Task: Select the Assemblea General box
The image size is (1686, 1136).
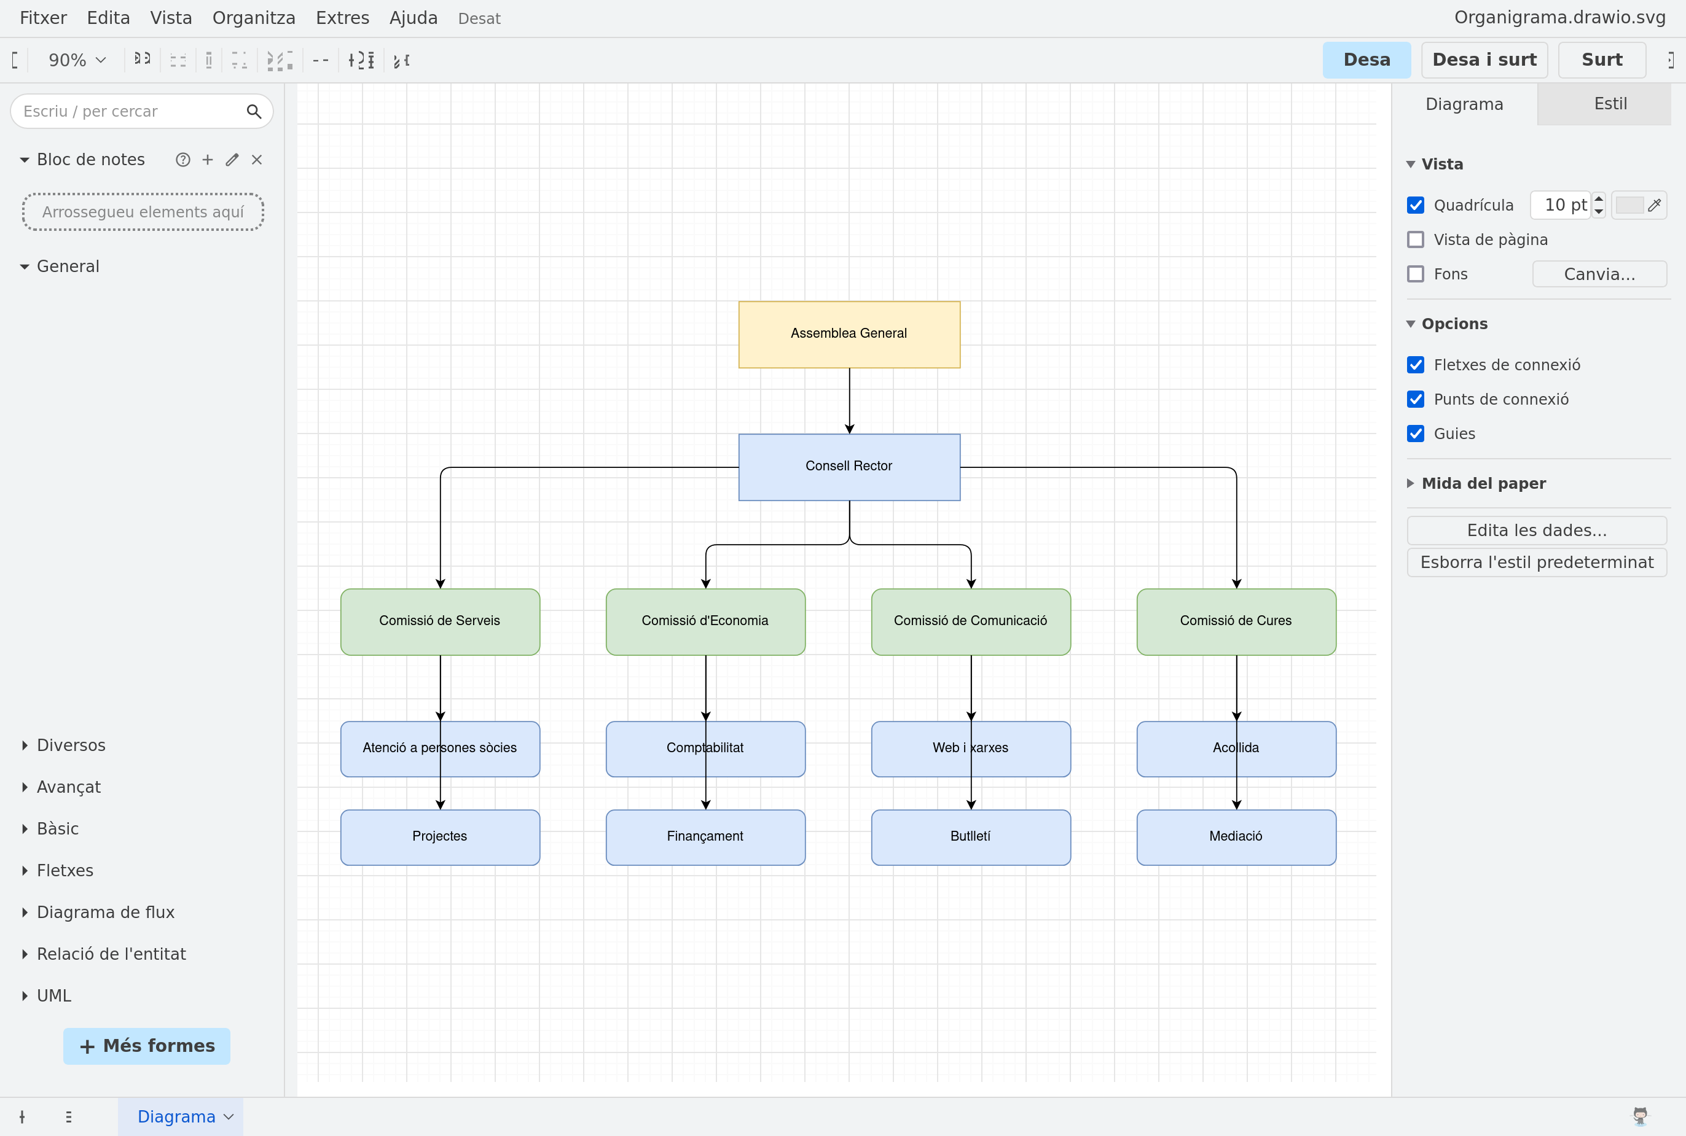Action: click(x=849, y=334)
